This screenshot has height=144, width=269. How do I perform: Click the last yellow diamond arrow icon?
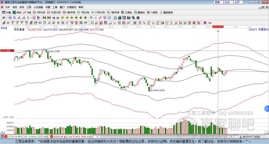tap(85, 18)
